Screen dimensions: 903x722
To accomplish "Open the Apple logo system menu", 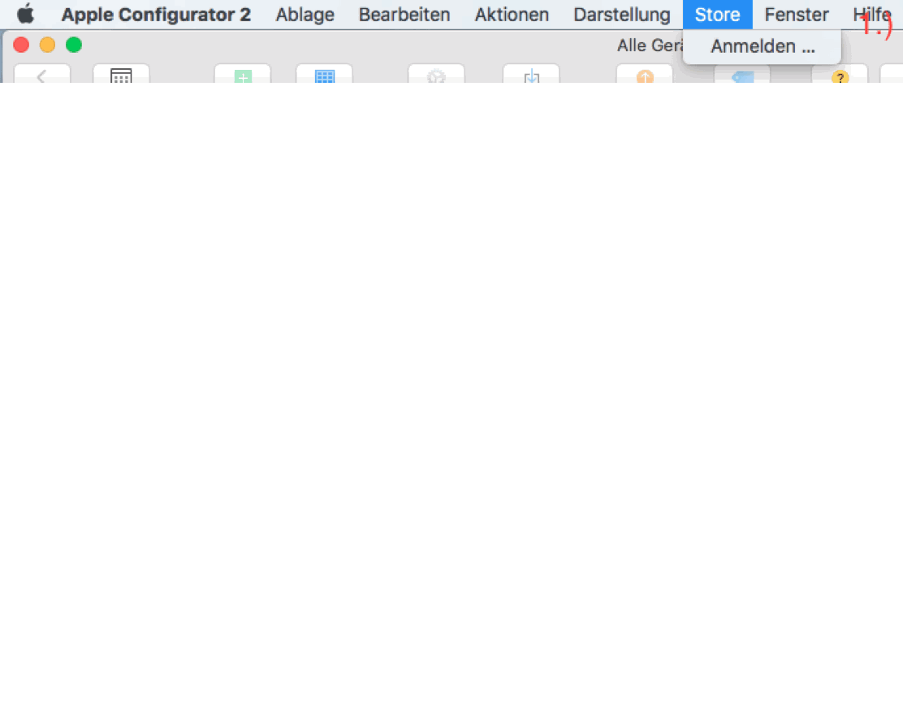I will click(26, 15).
